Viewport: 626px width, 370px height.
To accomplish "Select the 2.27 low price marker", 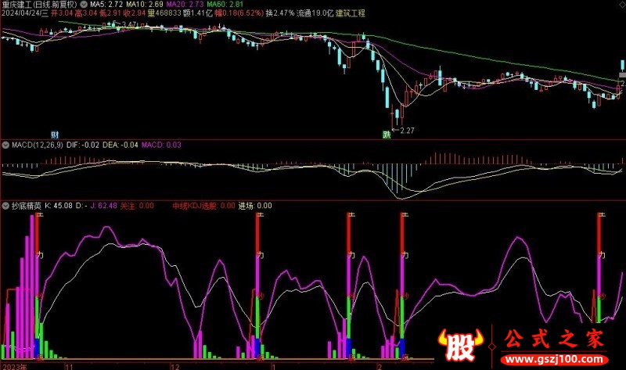I will (407, 131).
